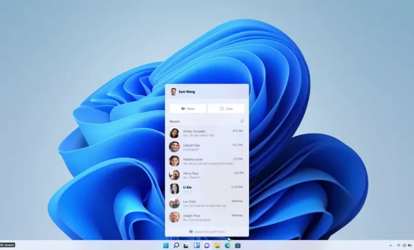414x250 pixels.
Task: Open chat with Gabriel Diaz
Action: pyautogui.click(x=207, y=147)
